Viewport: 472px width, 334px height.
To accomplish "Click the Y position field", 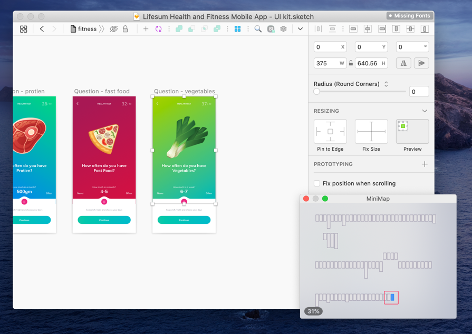I will tap(371, 47).
